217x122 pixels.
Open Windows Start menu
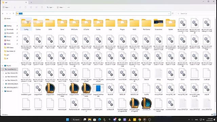click(x=67, y=120)
